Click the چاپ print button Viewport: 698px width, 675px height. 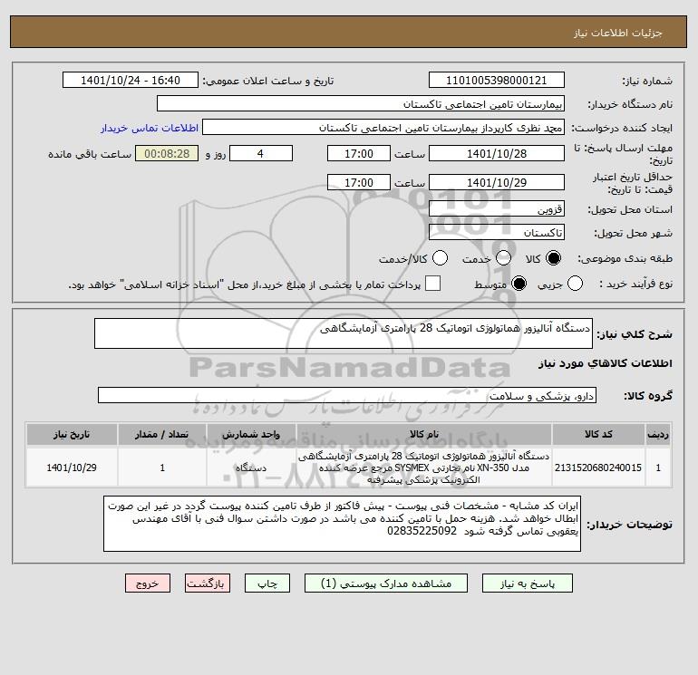tap(267, 583)
